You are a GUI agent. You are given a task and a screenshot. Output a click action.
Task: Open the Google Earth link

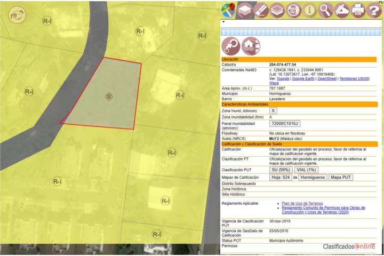[x=303, y=78]
